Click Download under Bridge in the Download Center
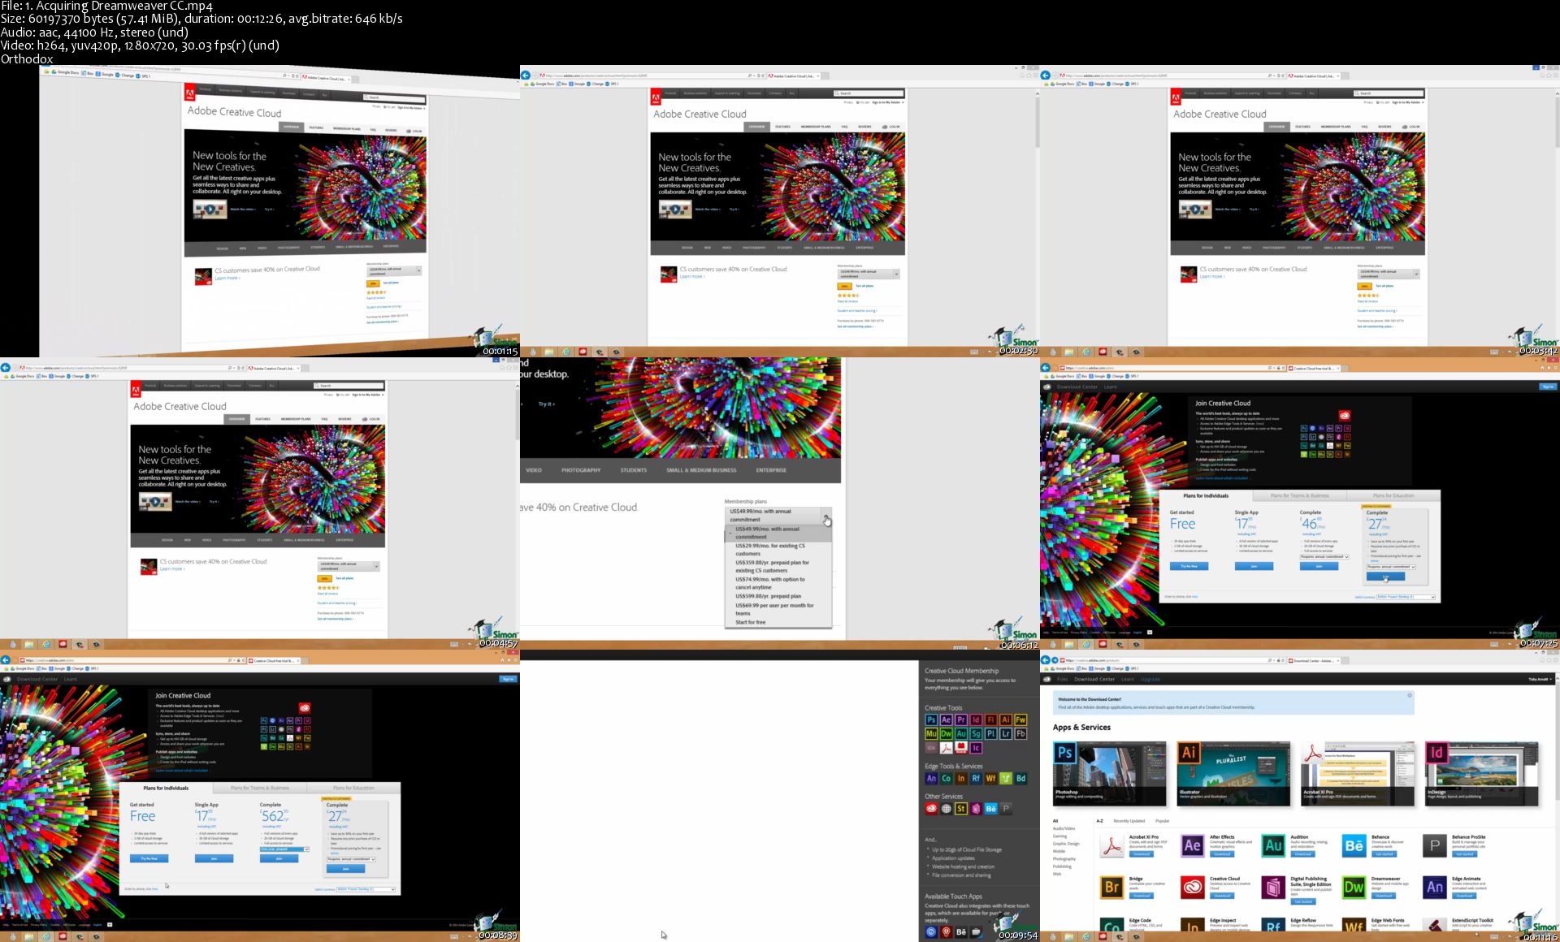This screenshot has height=942, width=1560. point(1142,896)
